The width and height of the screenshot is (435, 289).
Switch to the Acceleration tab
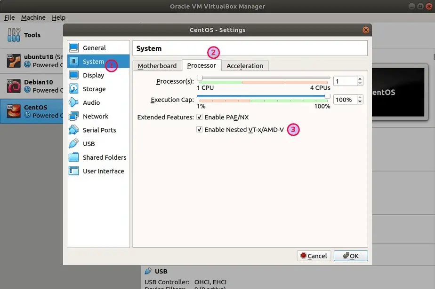[245, 66]
